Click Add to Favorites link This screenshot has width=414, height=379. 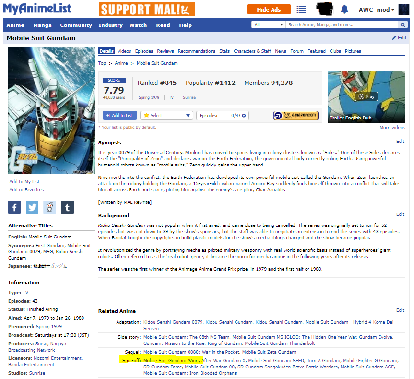coord(26,190)
